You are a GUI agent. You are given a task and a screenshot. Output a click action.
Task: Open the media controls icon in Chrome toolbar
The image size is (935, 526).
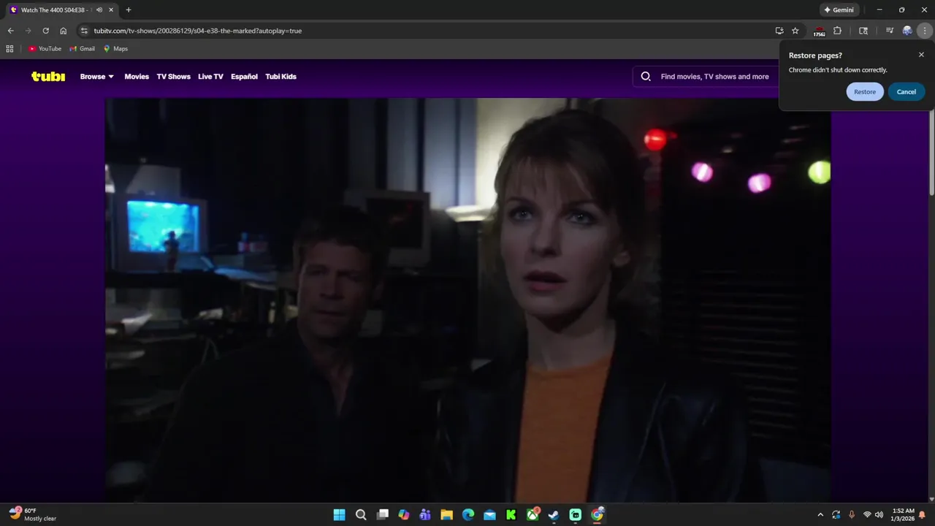[890, 31]
